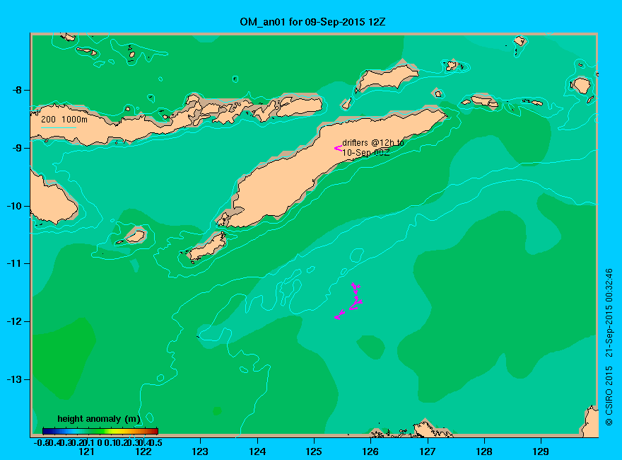Click the latitude label -10
This screenshot has height=460, width=622.
[15, 206]
